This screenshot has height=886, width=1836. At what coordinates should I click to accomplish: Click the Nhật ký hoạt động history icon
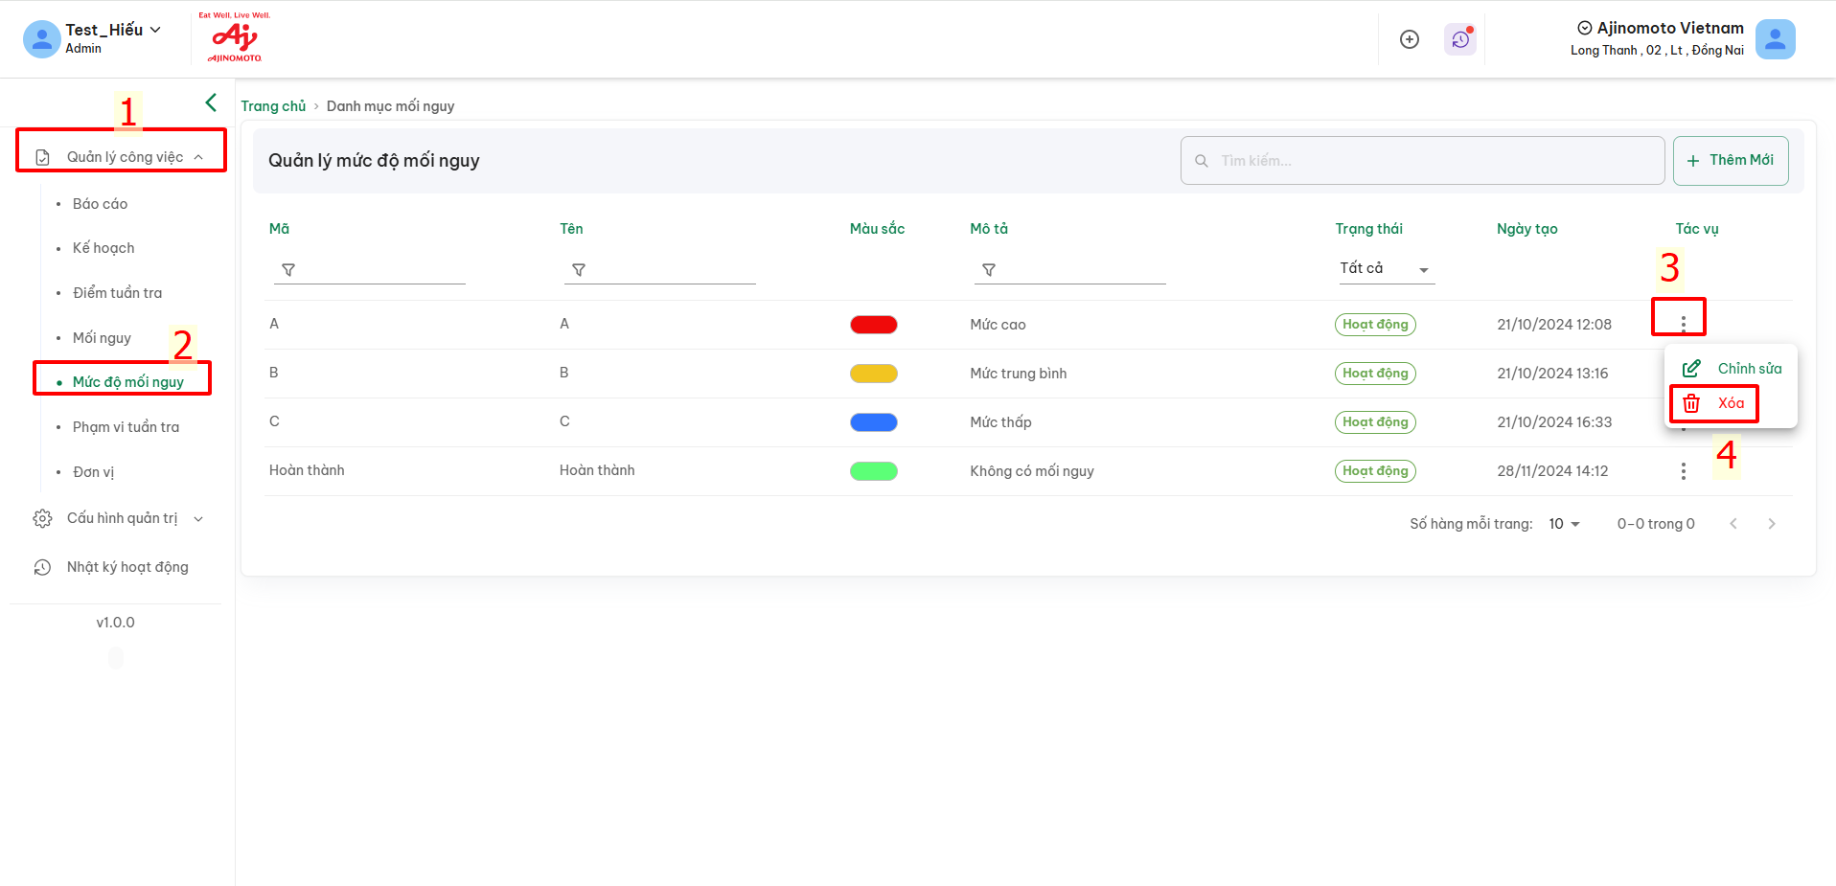[x=42, y=567]
